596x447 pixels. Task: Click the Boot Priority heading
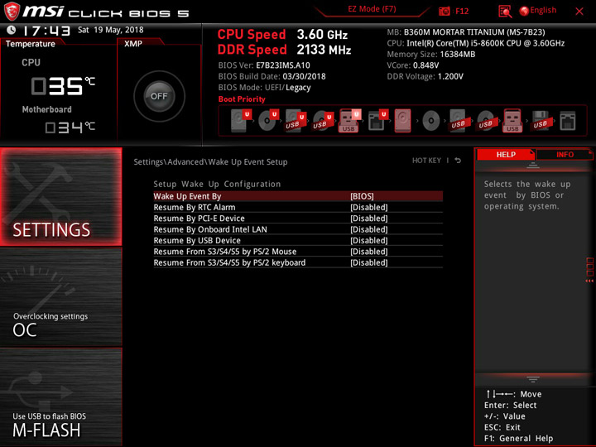pyautogui.click(x=242, y=99)
